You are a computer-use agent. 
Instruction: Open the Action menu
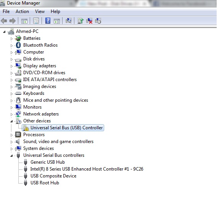pyautogui.click(x=22, y=11)
